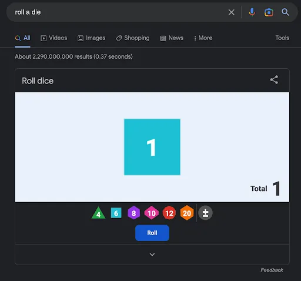
Task: Submit search with the magnifier icon
Action: [285, 12]
